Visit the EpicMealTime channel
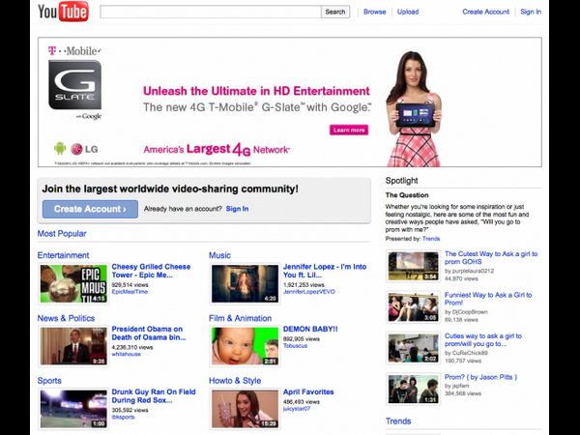 click(x=130, y=292)
